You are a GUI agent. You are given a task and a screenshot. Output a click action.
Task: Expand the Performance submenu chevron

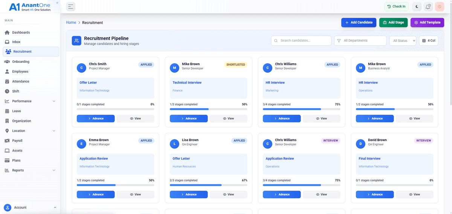click(x=54, y=101)
